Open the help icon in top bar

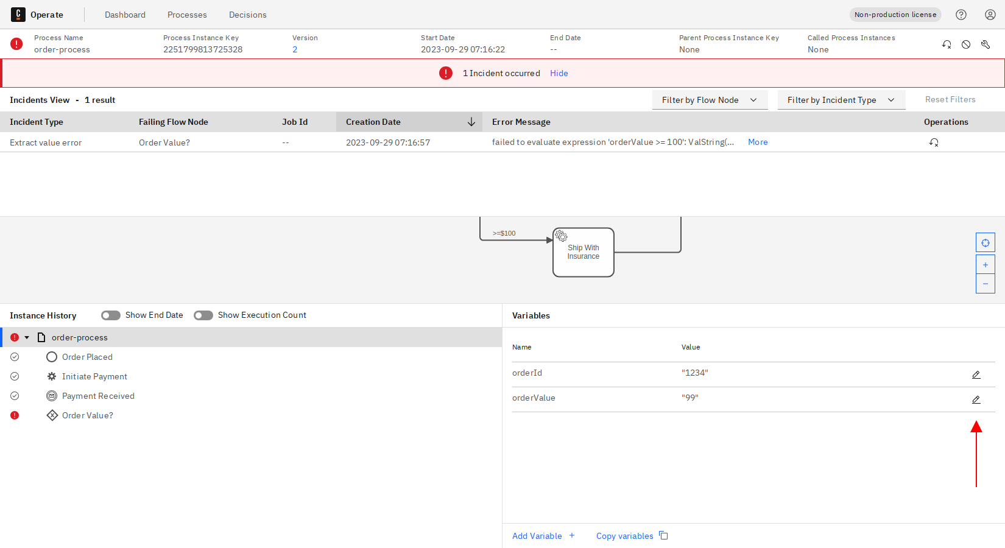(x=961, y=15)
